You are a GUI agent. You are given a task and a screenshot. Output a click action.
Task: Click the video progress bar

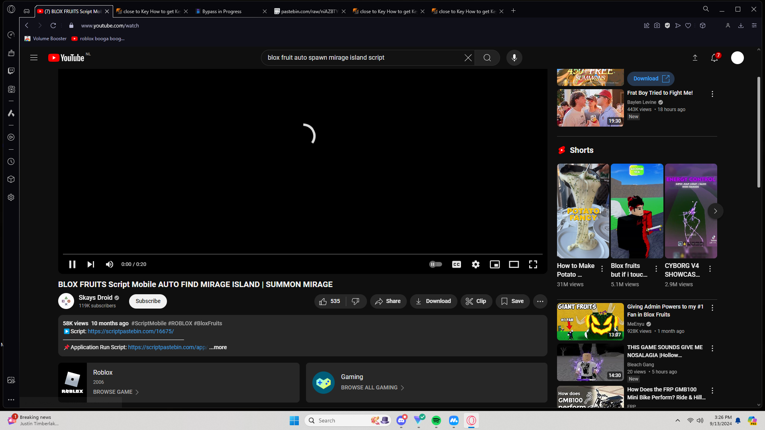click(303, 254)
